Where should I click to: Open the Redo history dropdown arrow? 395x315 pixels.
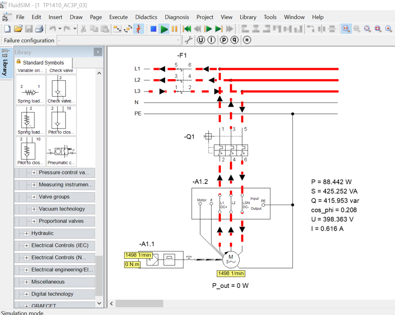75,29
